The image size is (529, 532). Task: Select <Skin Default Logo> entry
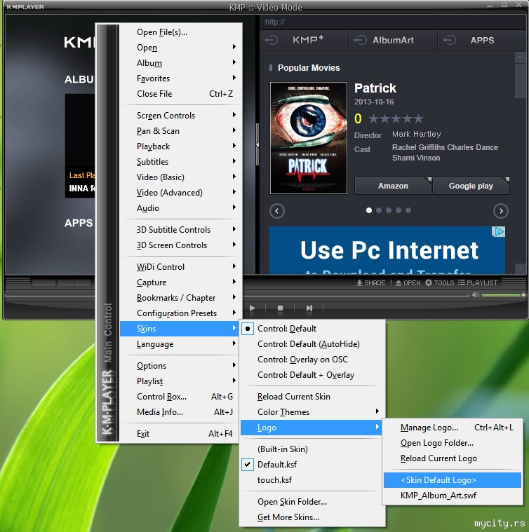453,479
